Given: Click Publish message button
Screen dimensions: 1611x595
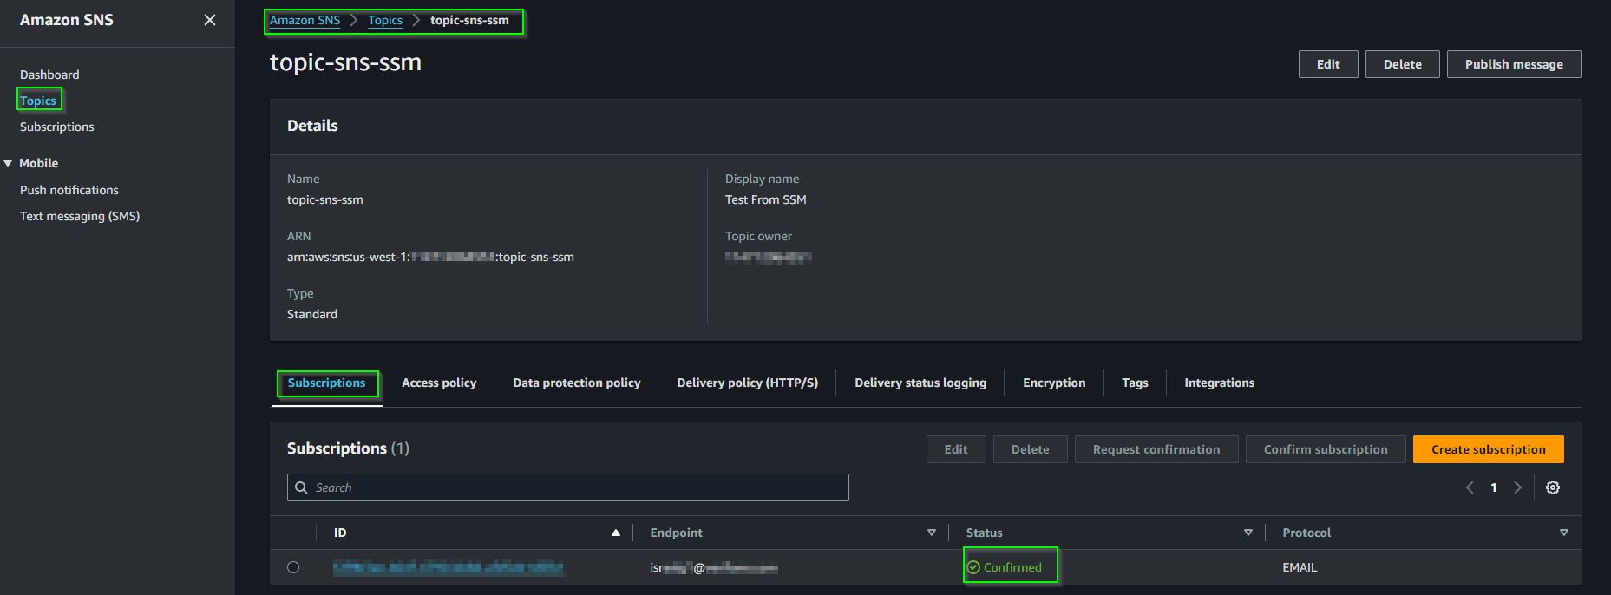Looking at the screenshot, I should click(x=1514, y=64).
